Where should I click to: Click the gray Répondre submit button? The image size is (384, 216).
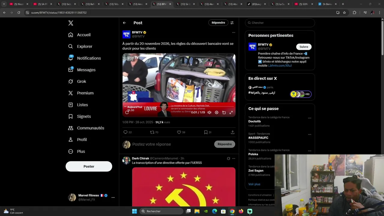(x=225, y=144)
